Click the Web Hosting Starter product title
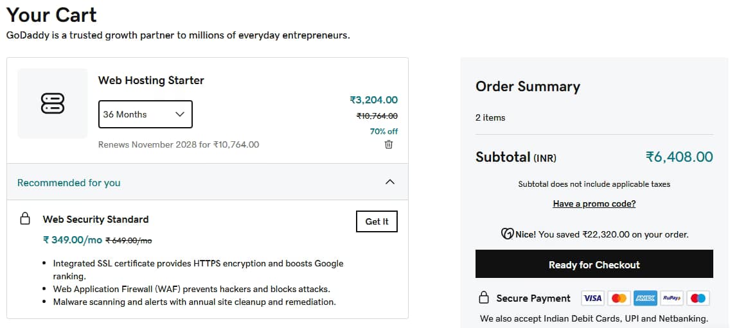 click(x=151, y=80)
